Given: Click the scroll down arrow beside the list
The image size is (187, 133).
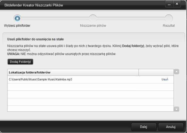Looking at the screenshot, I should [x=176, y=109].
